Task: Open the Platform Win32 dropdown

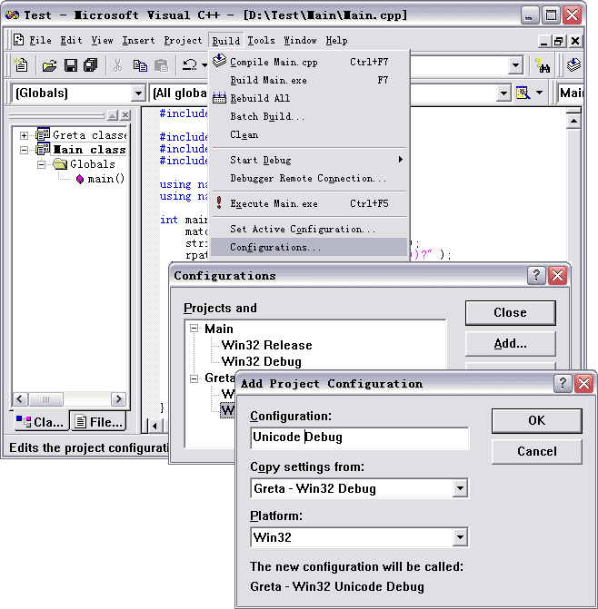Action: (460, 537)
